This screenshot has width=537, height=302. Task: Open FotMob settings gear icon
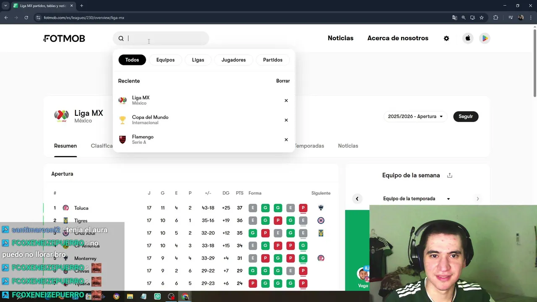coord(446,38)
